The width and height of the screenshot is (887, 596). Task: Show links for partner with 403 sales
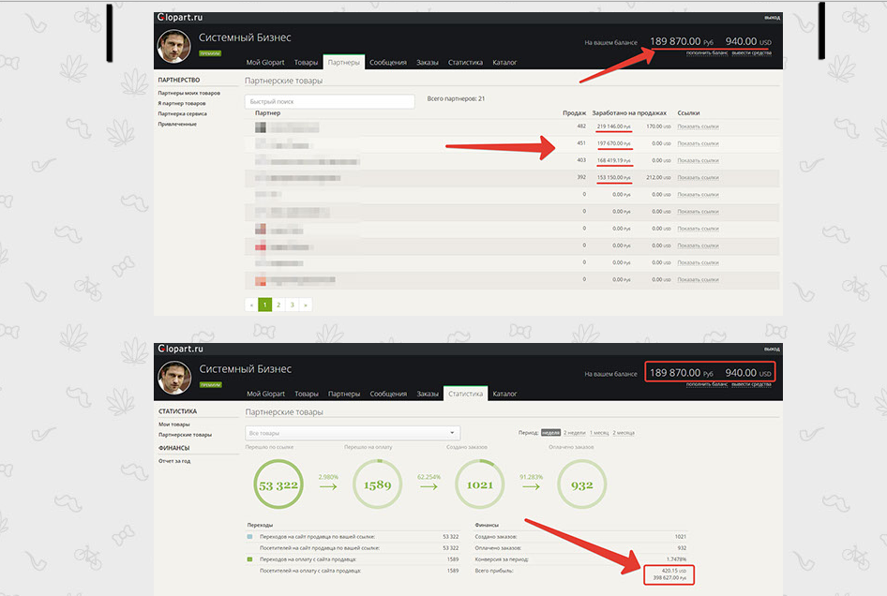pyautogui.click(x=698, y=160)
